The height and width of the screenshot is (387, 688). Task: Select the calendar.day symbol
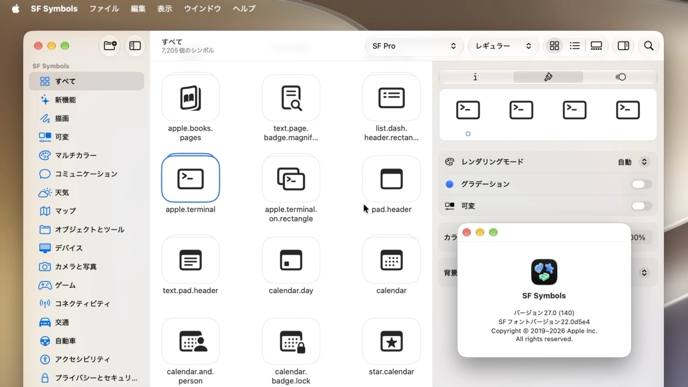pyautogui.click(x=291, y=260)
